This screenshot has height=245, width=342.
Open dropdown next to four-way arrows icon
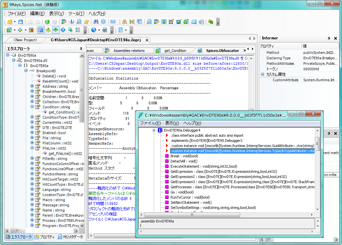(x=25, y=30)
